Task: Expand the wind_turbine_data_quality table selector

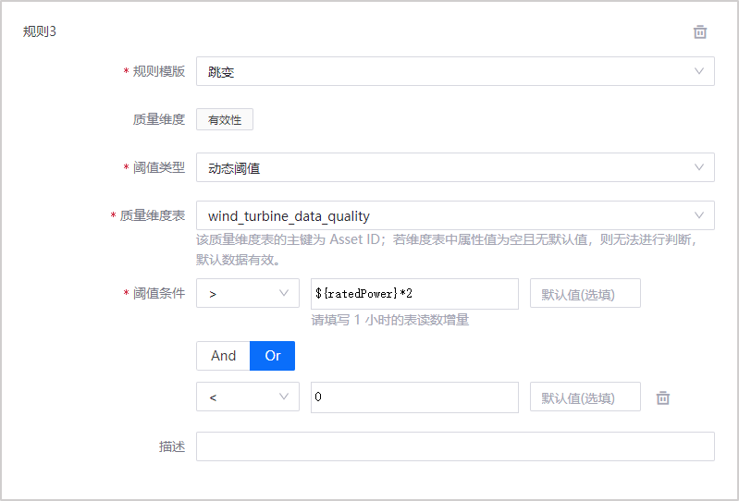Action: point(444,215)
